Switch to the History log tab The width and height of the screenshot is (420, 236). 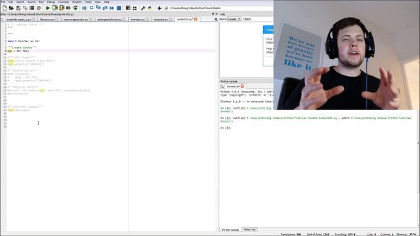[x=249, y=229]
